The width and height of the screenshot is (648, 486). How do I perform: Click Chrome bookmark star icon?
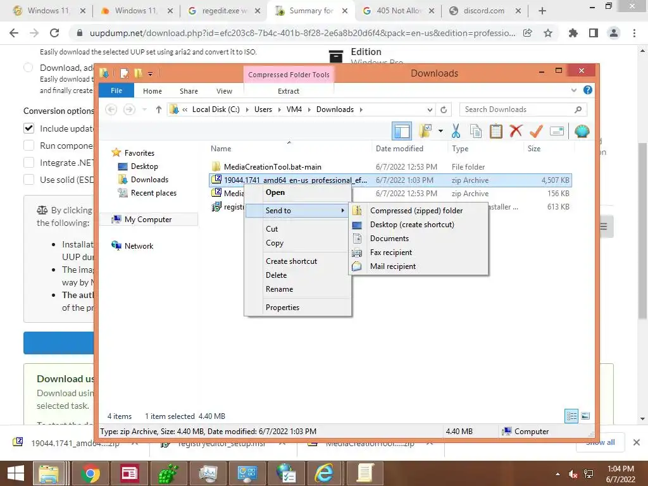click(x=548, y=33)
